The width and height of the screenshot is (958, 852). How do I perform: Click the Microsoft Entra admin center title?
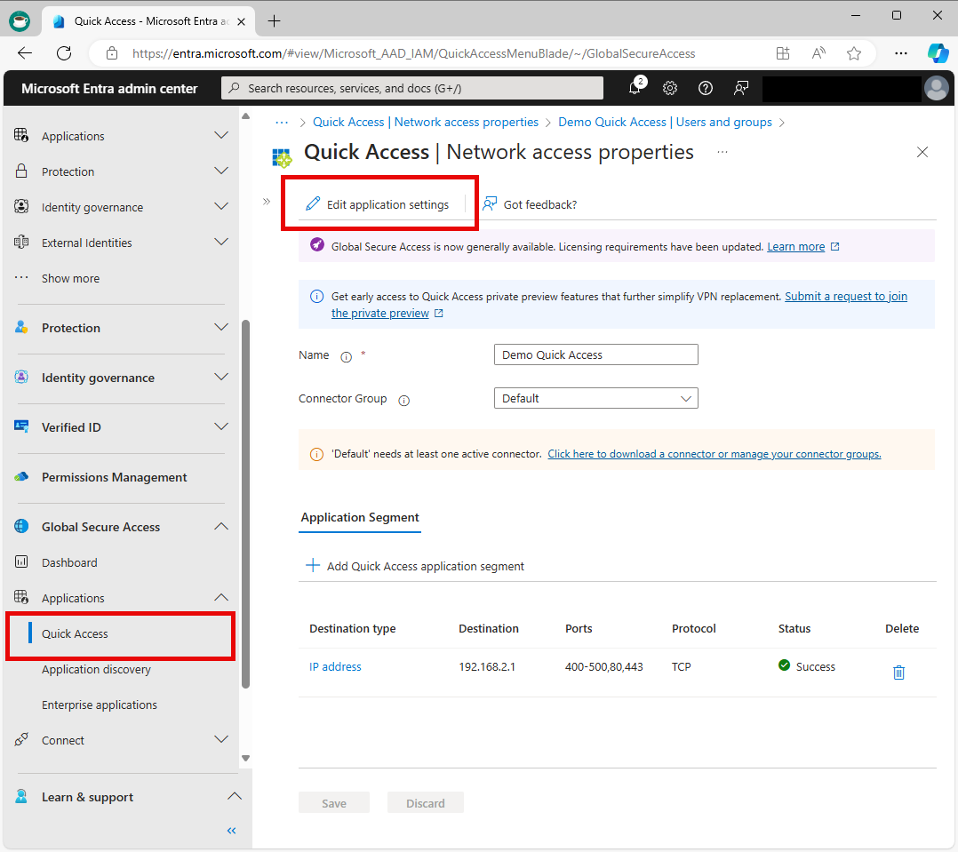[109, 89]
